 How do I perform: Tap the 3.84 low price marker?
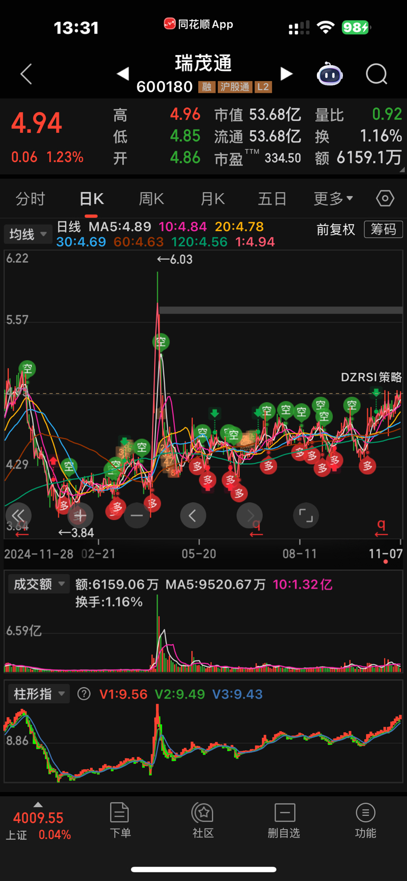coord(76,532)
